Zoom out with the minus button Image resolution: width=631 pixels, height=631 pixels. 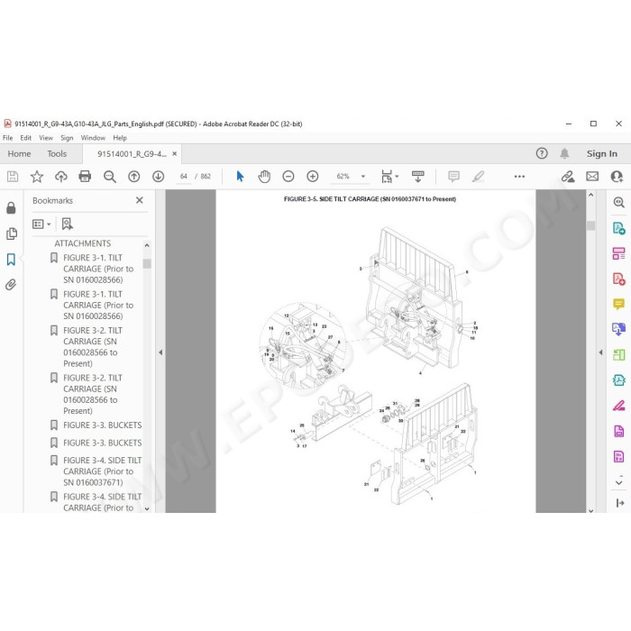288,177
